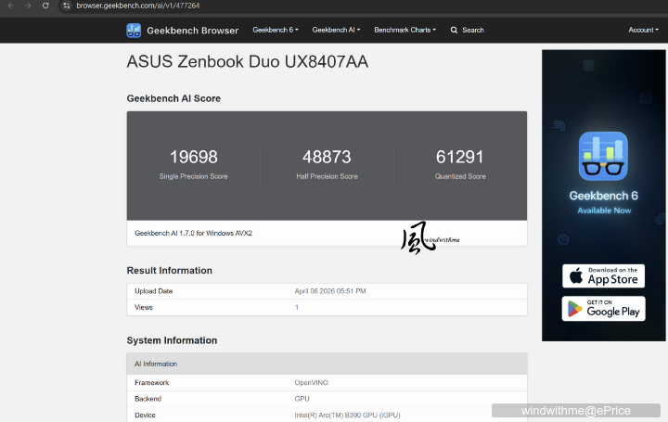Click the browser back arrow

pyautogui.click(x=11, y=6)
